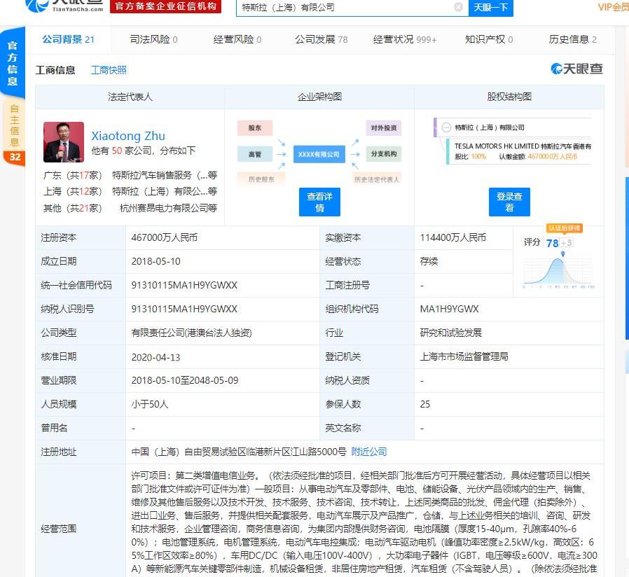629x577 pixels.
Task: Click the 统一社会信用代码 value
Action: [184, 285]
